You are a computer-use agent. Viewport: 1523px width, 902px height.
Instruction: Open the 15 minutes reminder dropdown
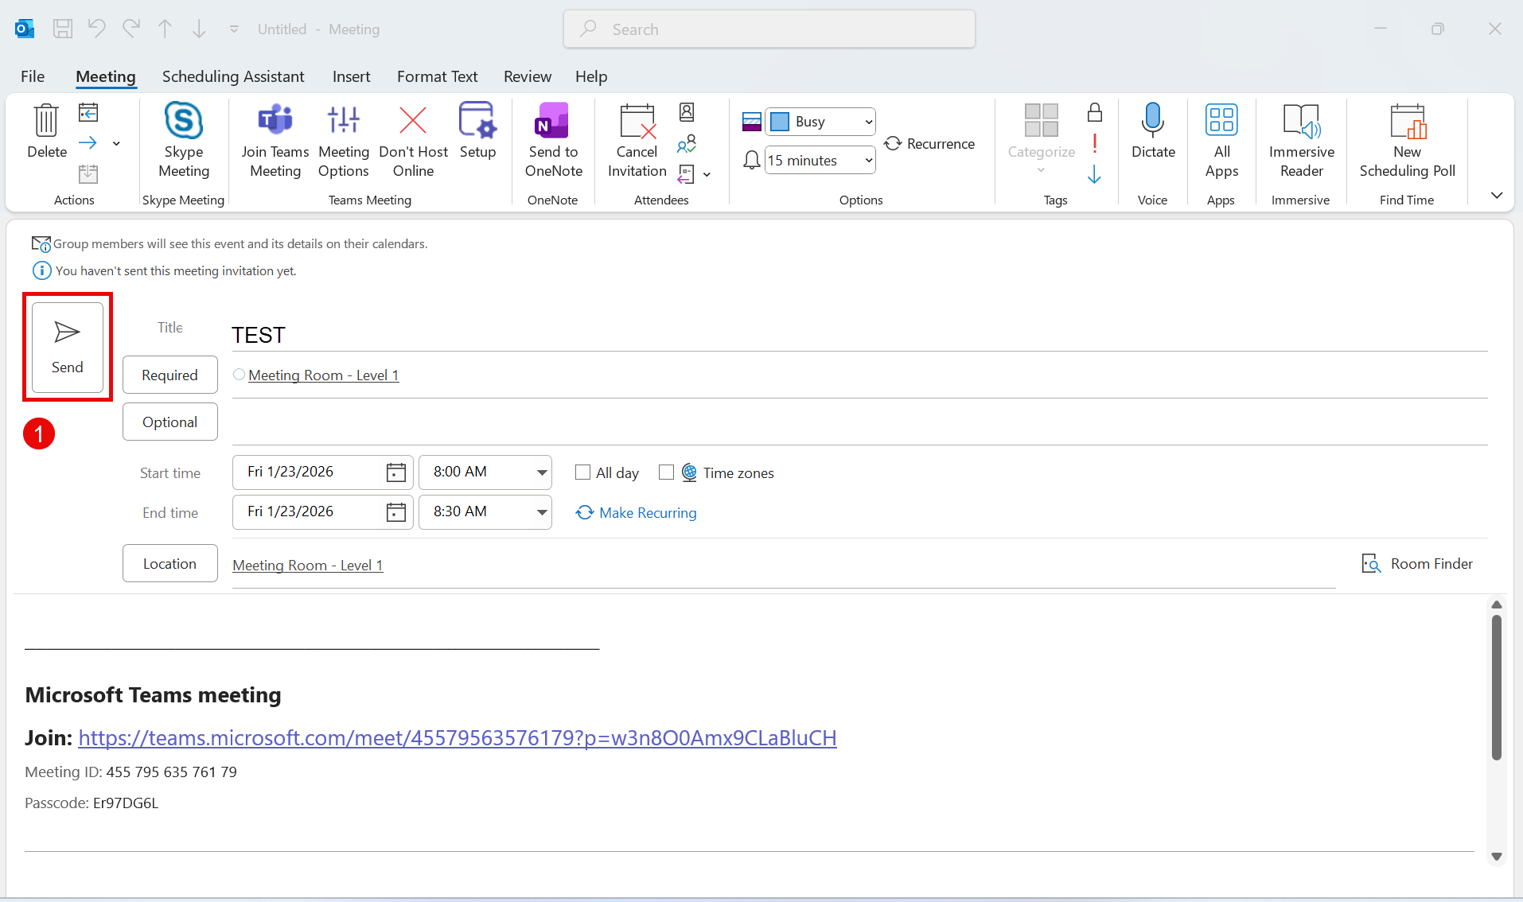tap(868, 161)
